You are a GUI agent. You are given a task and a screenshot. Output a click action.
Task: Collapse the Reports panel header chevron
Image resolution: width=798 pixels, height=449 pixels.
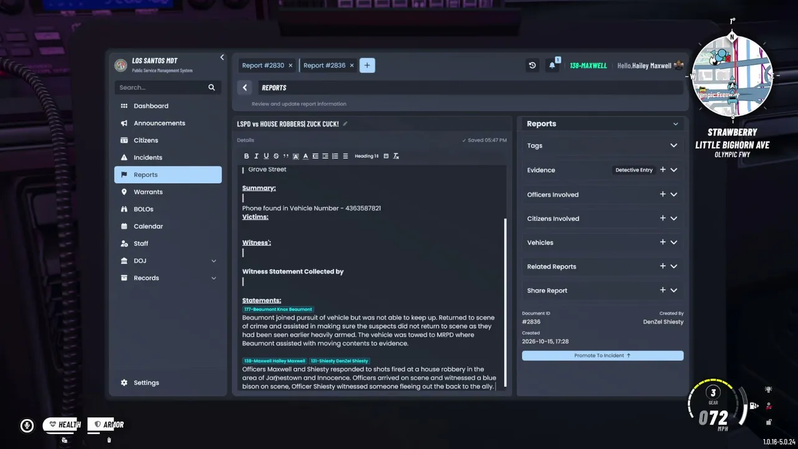(x=675, y=124)
